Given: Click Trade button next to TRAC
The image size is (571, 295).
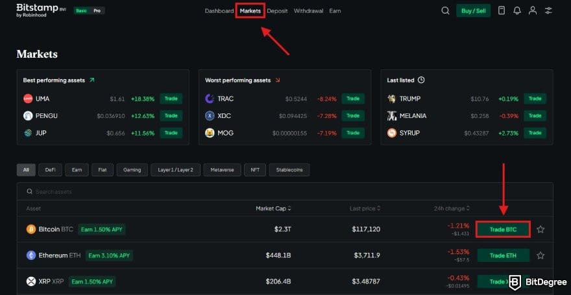Looking at the screenshot, I should pyautogui.click(x=353, y=99).
